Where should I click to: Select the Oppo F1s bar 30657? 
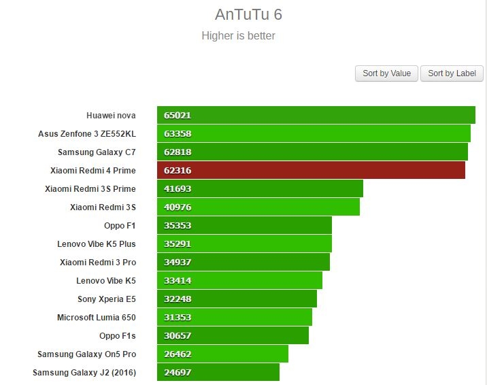point(233,335)
